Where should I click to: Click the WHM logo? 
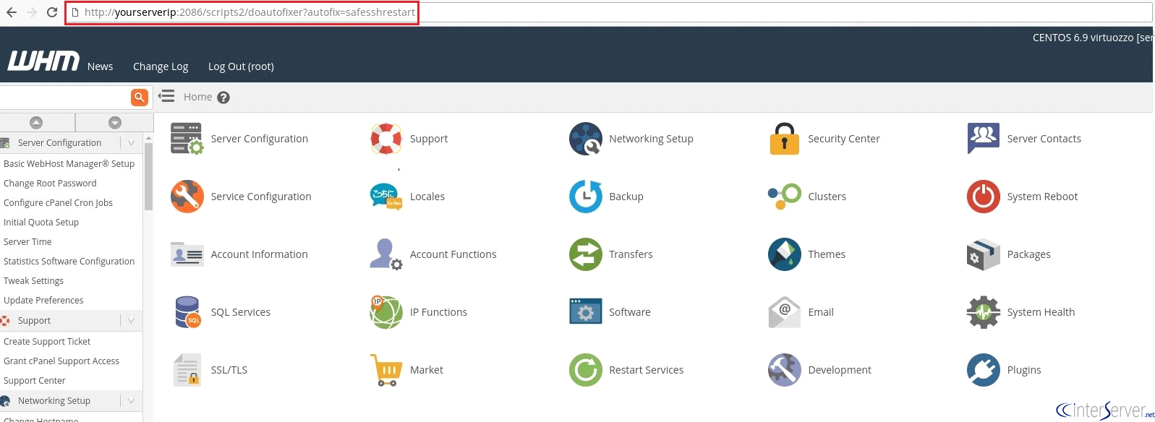(x=43, y=61)
